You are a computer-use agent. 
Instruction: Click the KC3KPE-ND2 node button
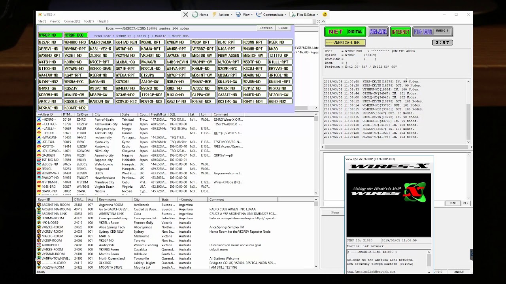click(75, 108)
